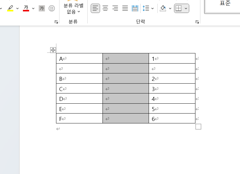Open the paragraph settings dialog launcher
240x174 pixels.
coord(197,22)
